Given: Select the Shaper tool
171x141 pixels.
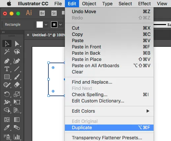Looking at the screenshot, I should [x=7, y=85].
